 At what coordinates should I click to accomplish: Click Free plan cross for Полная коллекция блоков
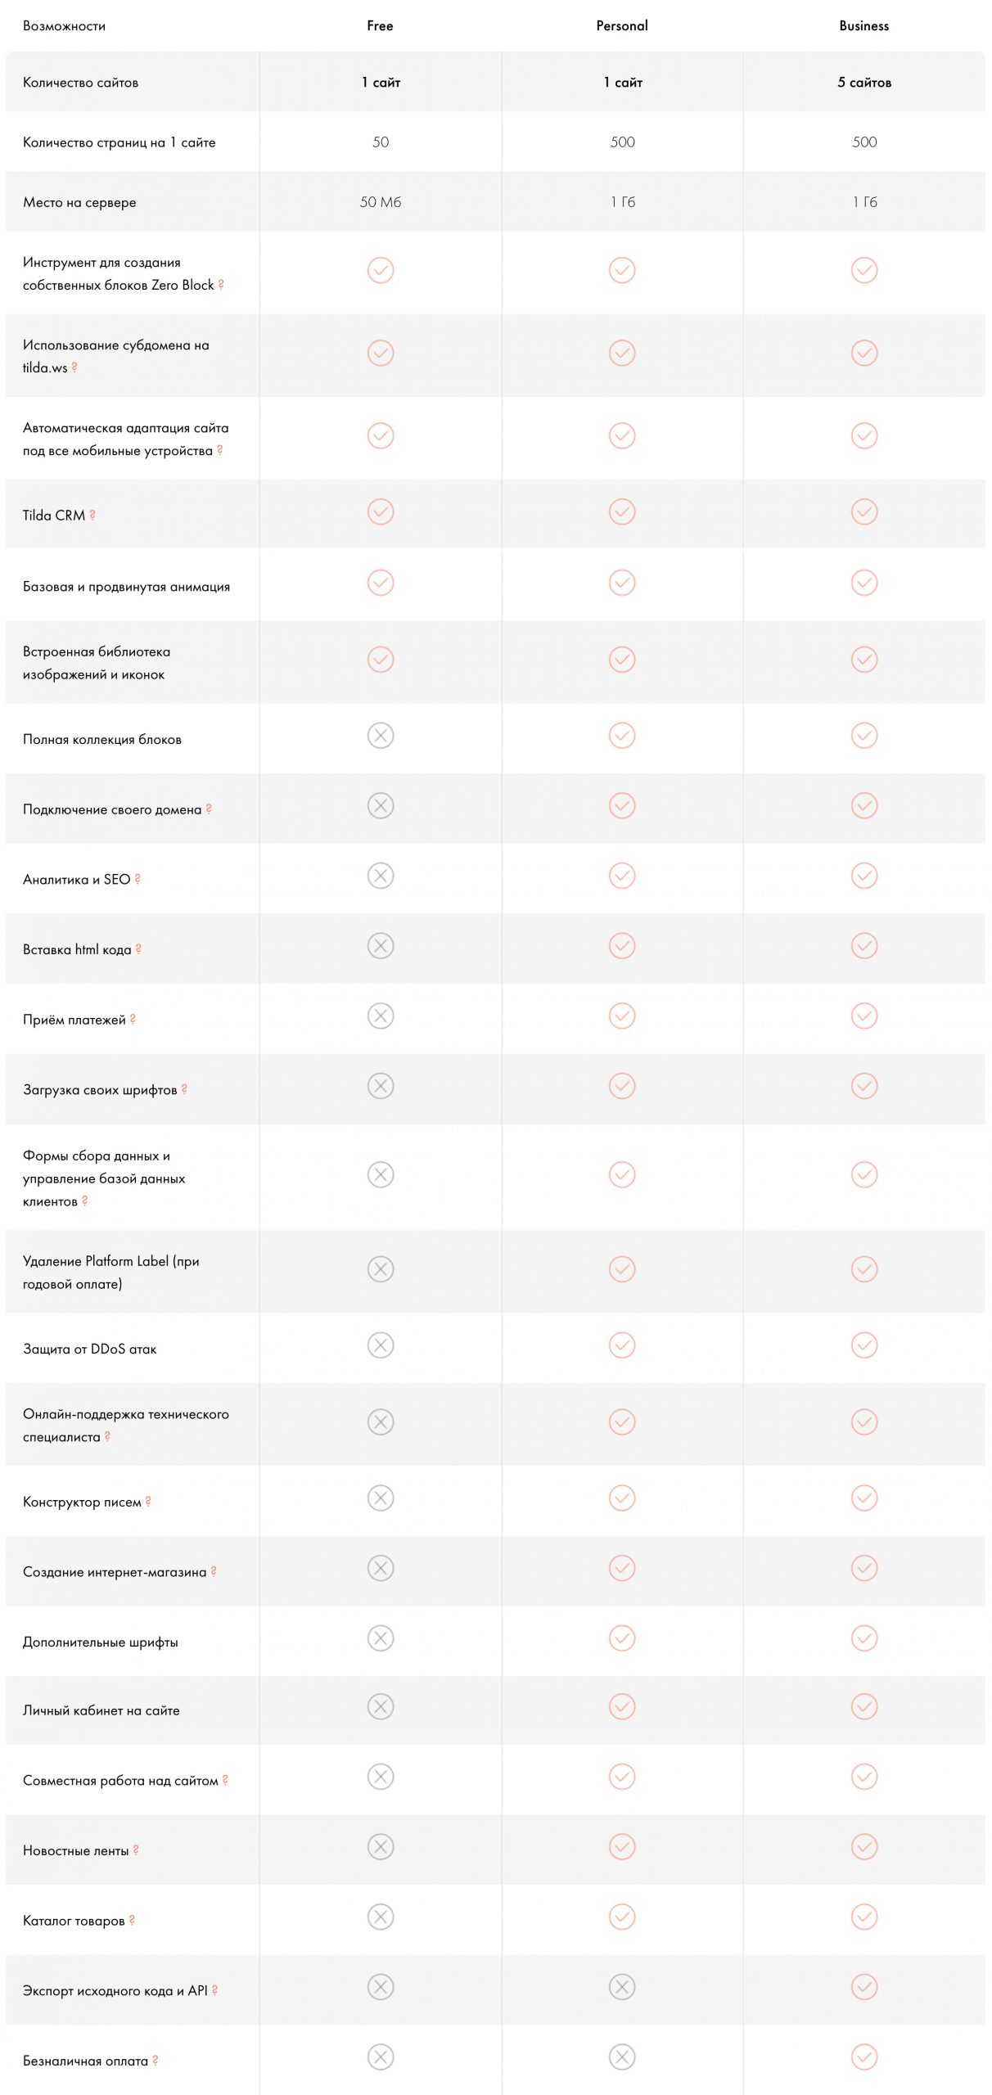pyautogui.click(x=381, y=736)
